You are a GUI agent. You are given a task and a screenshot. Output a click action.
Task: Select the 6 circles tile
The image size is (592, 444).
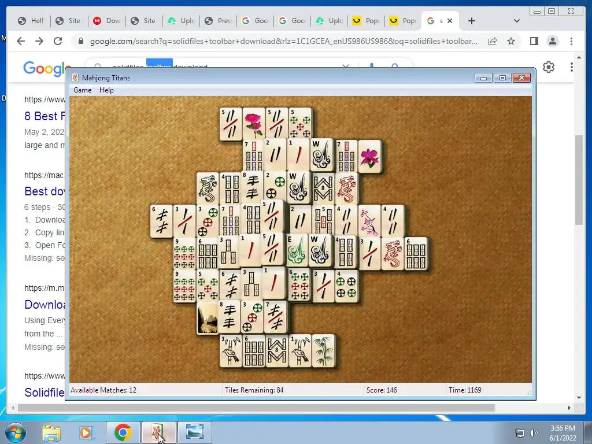tap(300, 286)
